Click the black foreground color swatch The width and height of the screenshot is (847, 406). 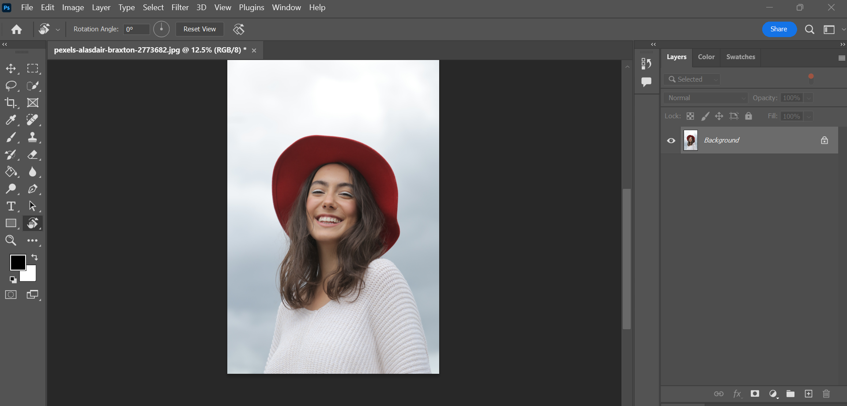18,262
